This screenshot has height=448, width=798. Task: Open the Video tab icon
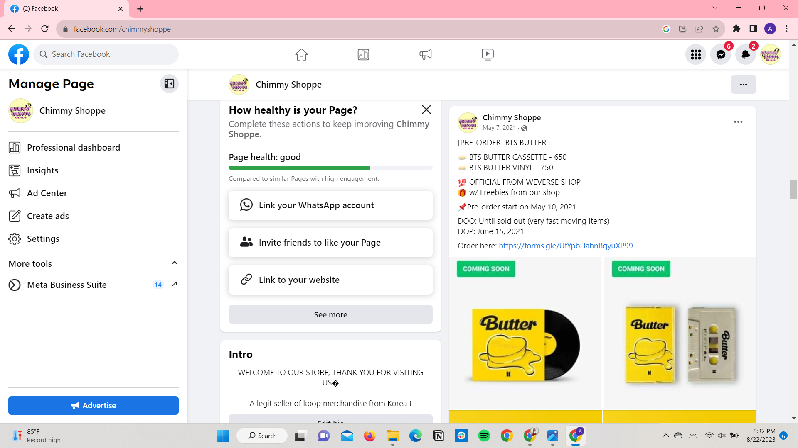pyautogui.click(x=488, y=54)
